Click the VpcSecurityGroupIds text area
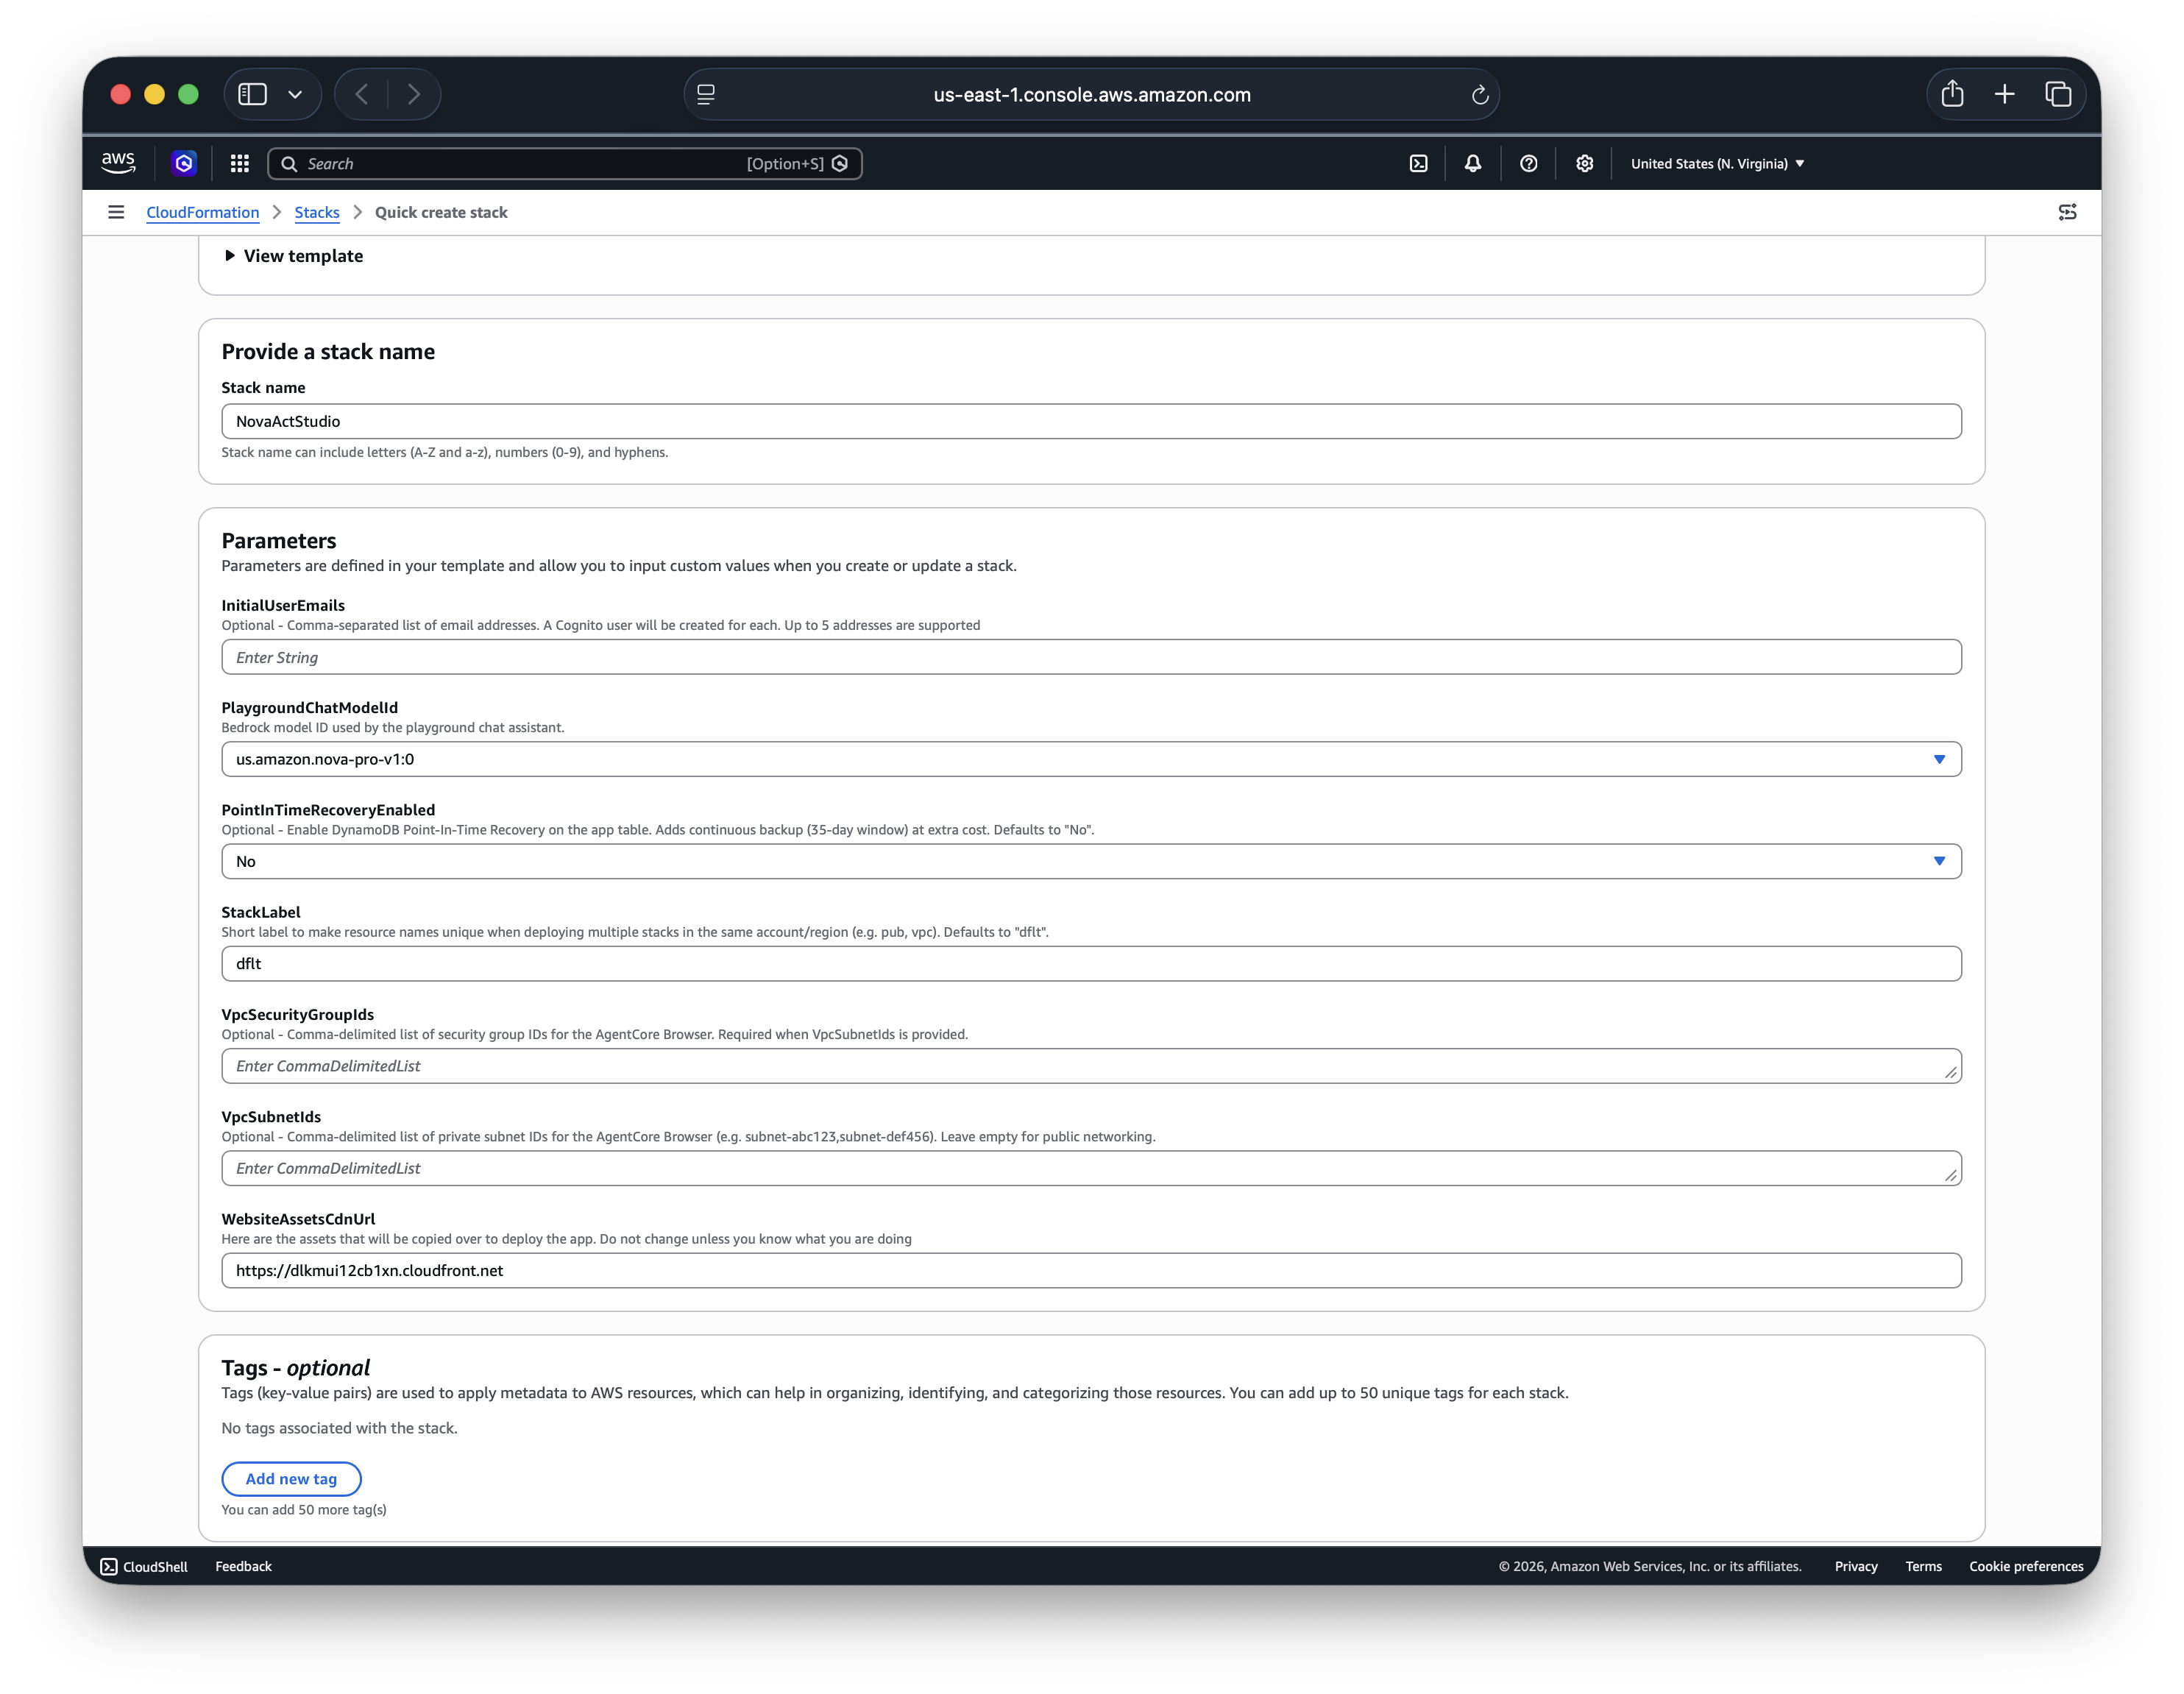This screenshot has height=1694, width=2184. coord(1091,1066)
